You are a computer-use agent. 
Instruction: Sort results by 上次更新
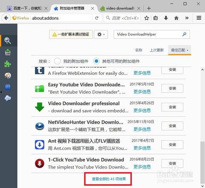tap(157, 50)
